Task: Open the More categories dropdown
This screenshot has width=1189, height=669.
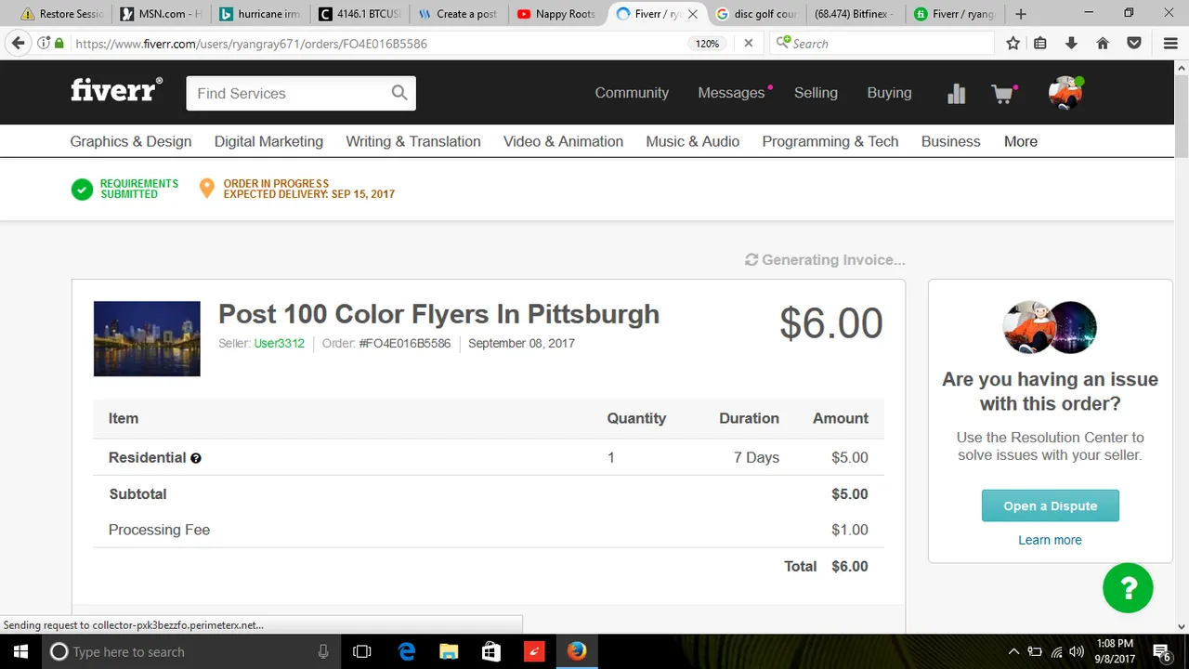Action: tap(1020, 141)
